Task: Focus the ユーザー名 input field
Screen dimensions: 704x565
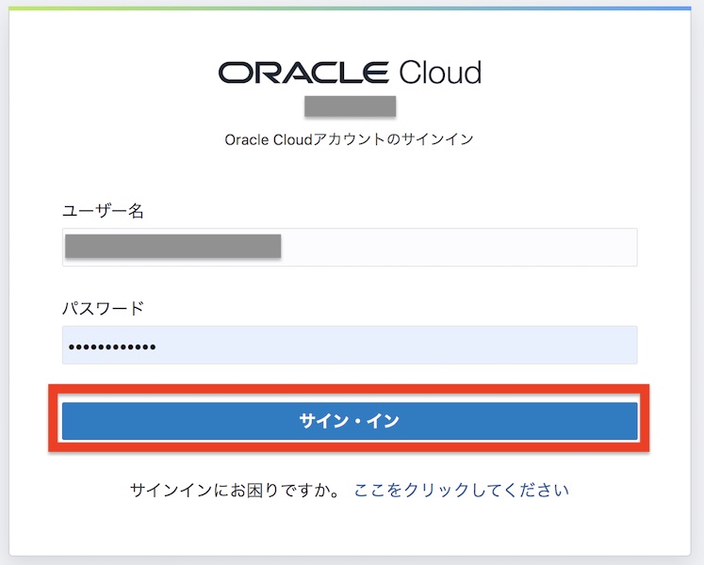Action: (349, 247)
